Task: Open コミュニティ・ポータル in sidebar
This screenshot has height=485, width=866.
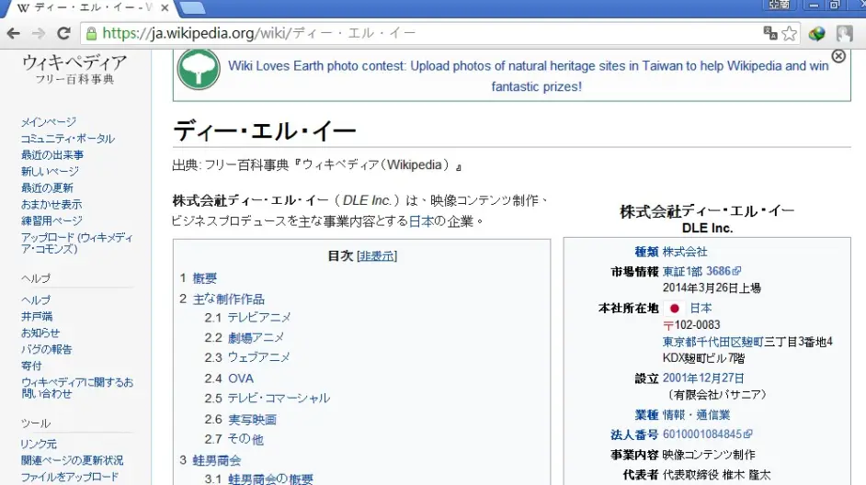Action: tap(68, 139)
